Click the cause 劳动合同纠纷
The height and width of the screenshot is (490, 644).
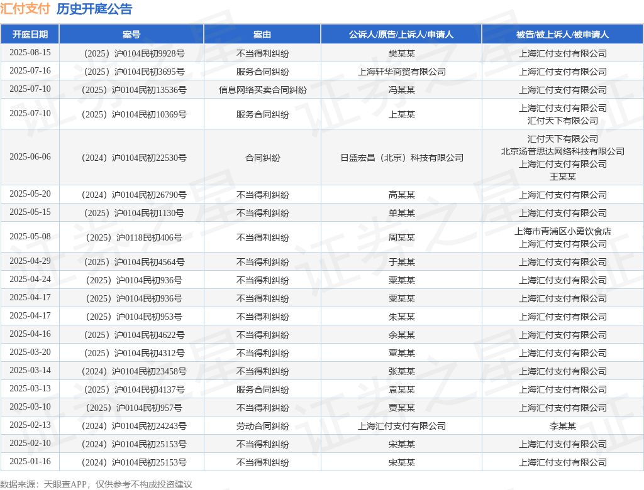pyautogui.click(x=262, y=426)
